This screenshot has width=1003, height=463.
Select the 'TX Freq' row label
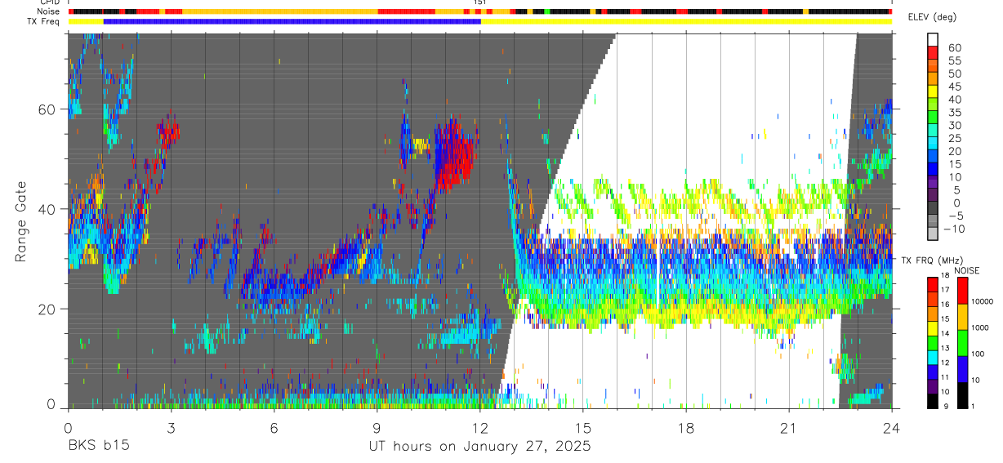(44, 21)
